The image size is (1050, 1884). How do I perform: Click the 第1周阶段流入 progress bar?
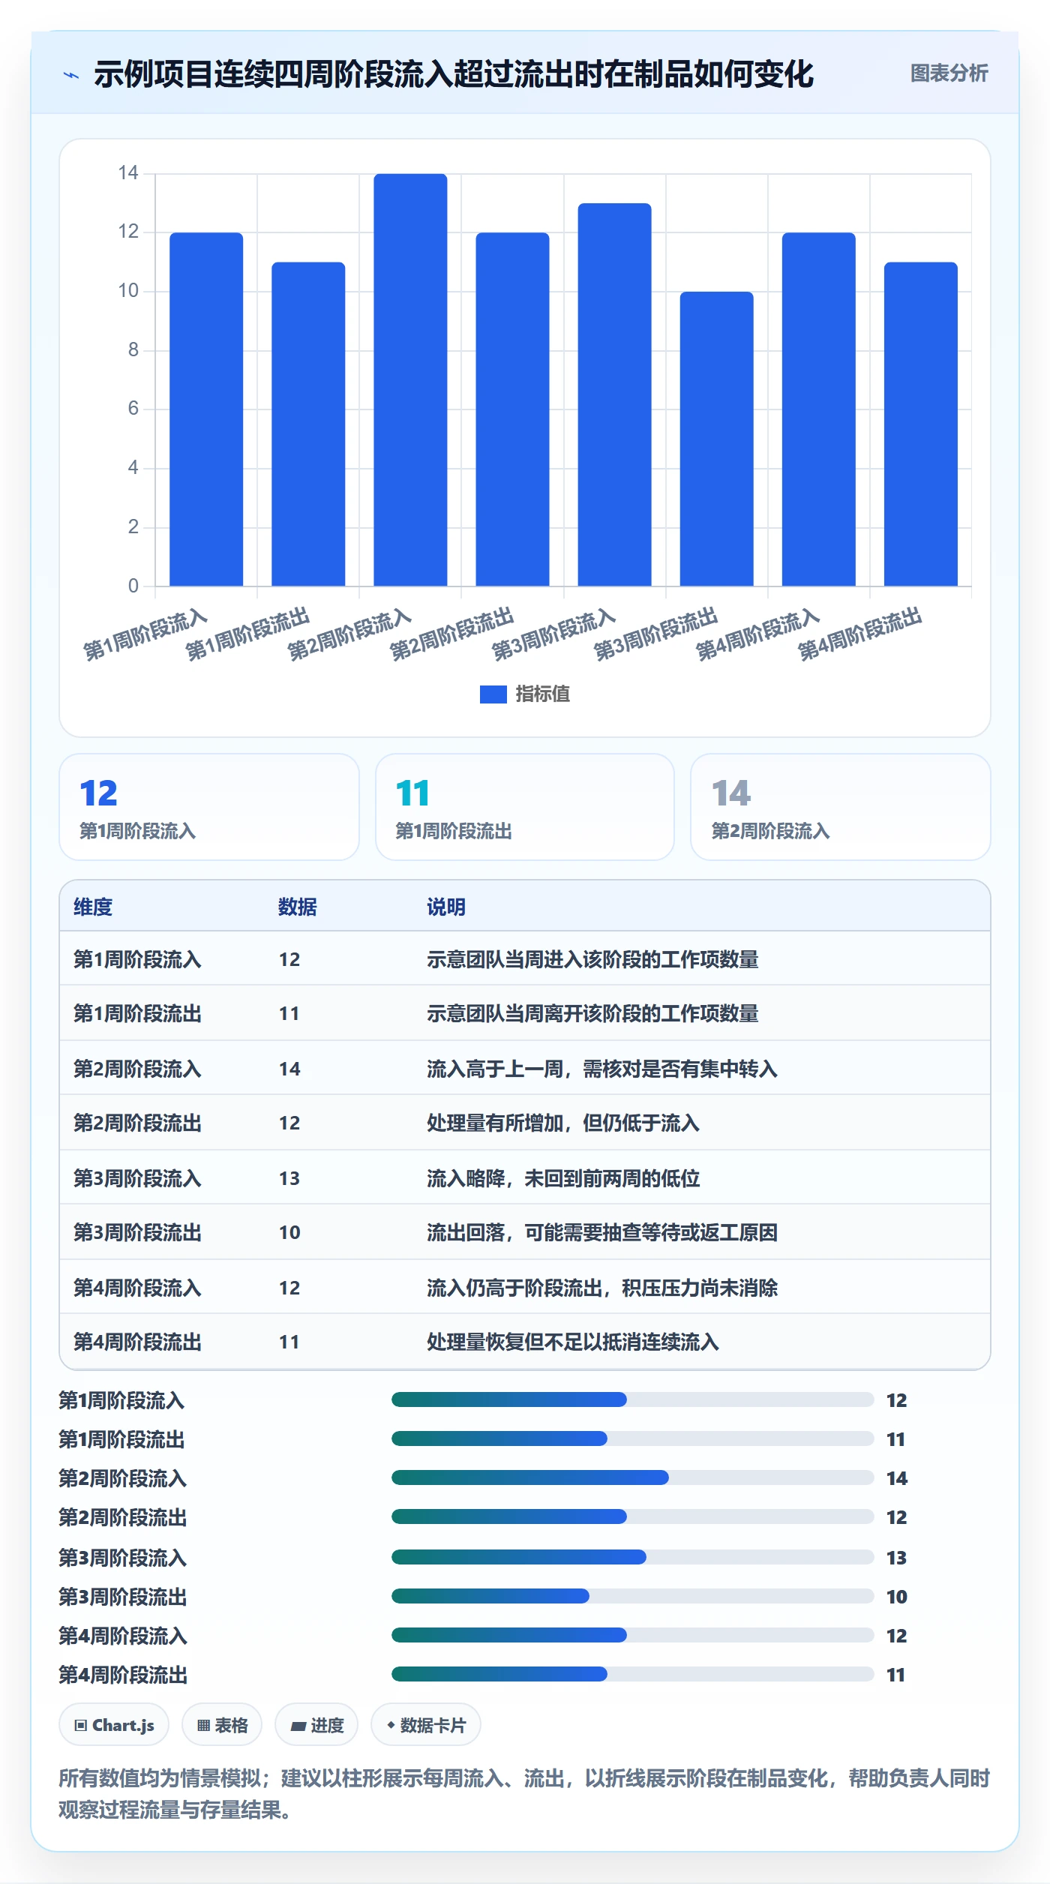633,1399
